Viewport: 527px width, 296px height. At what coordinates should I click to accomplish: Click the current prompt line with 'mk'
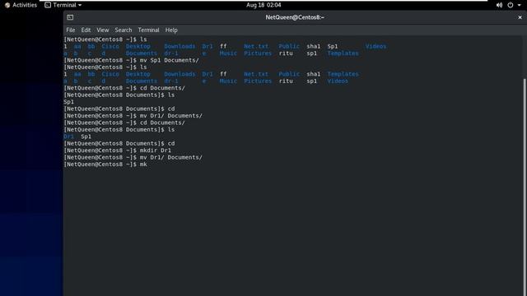105,164
